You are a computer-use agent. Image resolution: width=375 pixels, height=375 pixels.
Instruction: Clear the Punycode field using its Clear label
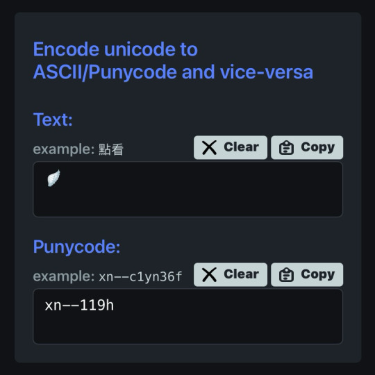click(x=241, y=274)
